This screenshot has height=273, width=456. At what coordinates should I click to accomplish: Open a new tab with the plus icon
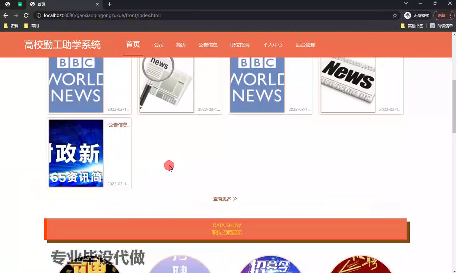[110, 4]
